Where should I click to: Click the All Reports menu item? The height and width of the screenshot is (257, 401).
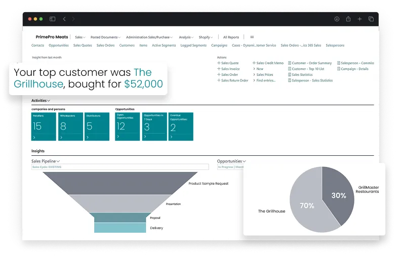click(231, 37)
